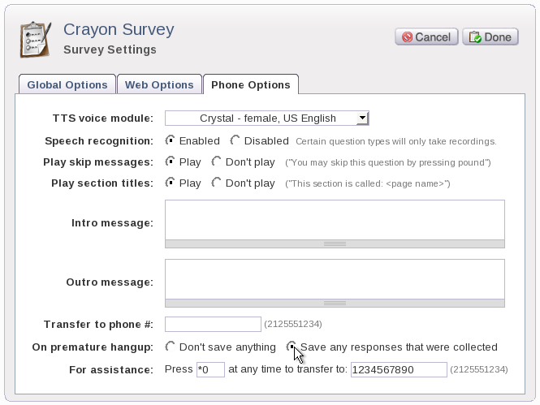Screen dimensions: 540x405
Task: Select the Crystal voice combo box
Action: pos(267,118)
